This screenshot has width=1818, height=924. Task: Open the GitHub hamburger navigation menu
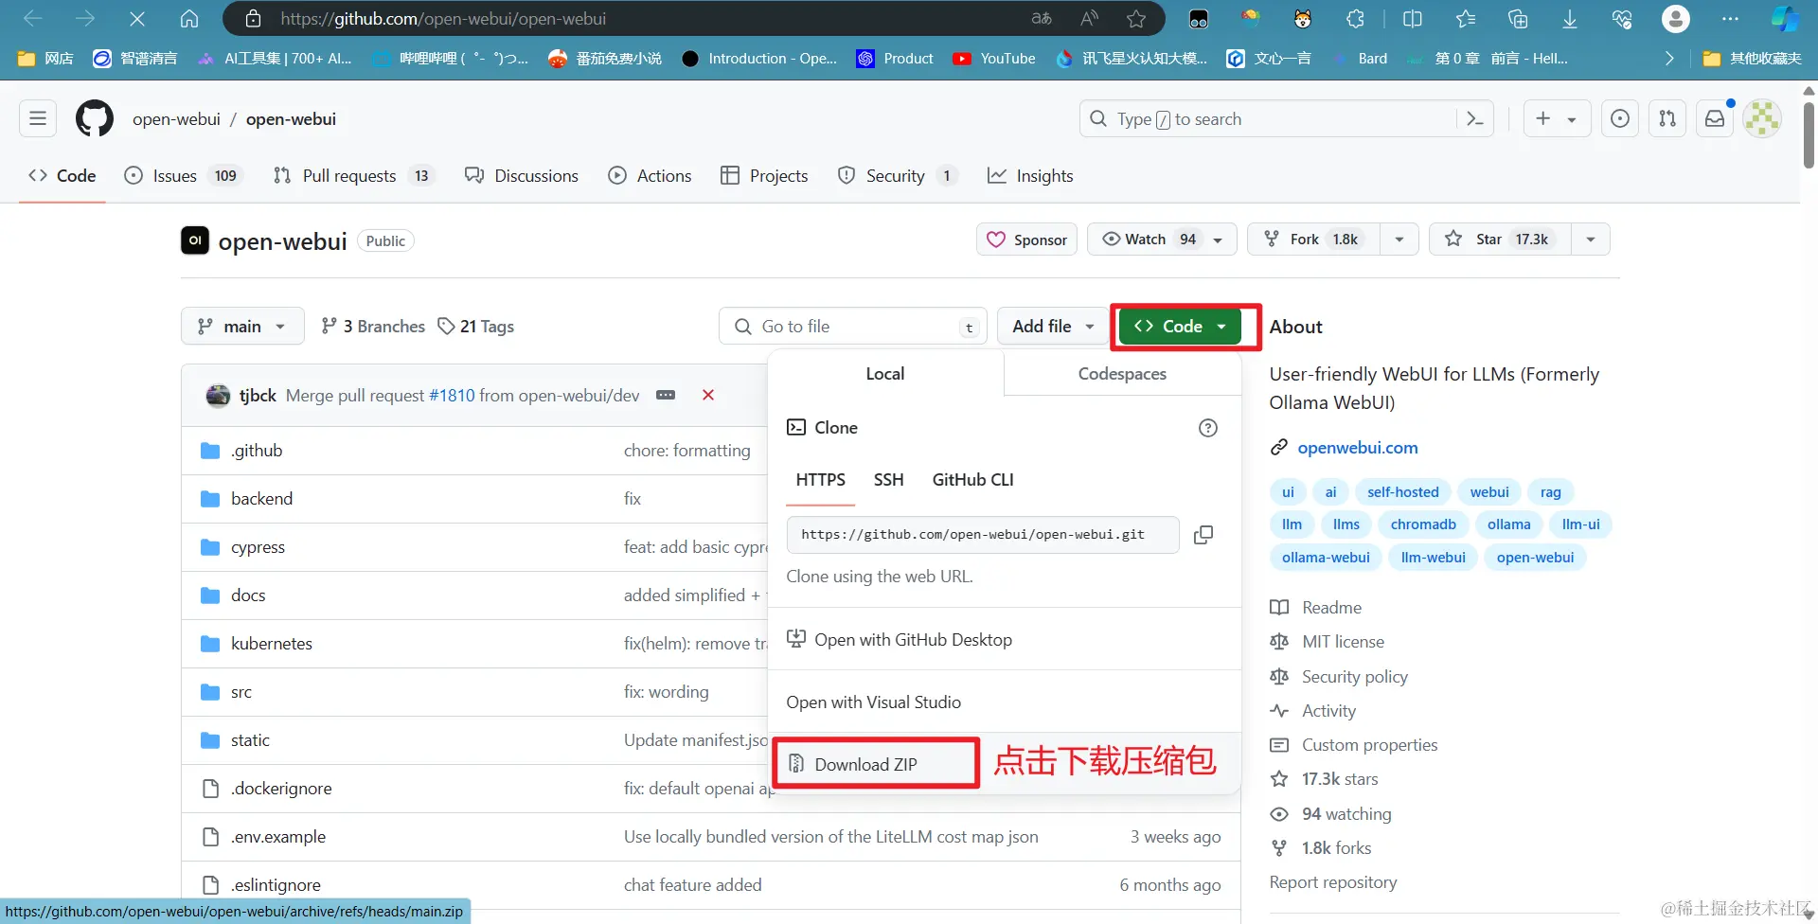(x=38, y=118)
